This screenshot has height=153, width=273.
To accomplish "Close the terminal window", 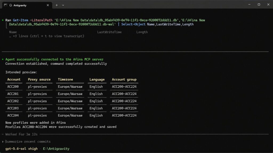I will [268, 5].
